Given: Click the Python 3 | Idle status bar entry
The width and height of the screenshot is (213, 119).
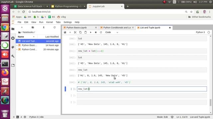Looking at the screenshot, I should tap(36, 117).
